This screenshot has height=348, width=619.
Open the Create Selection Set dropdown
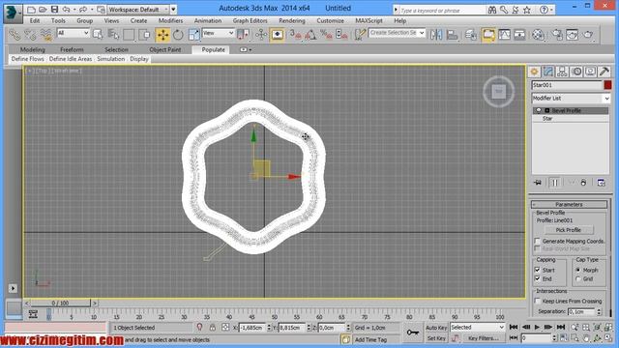click(x=398, y=33)
